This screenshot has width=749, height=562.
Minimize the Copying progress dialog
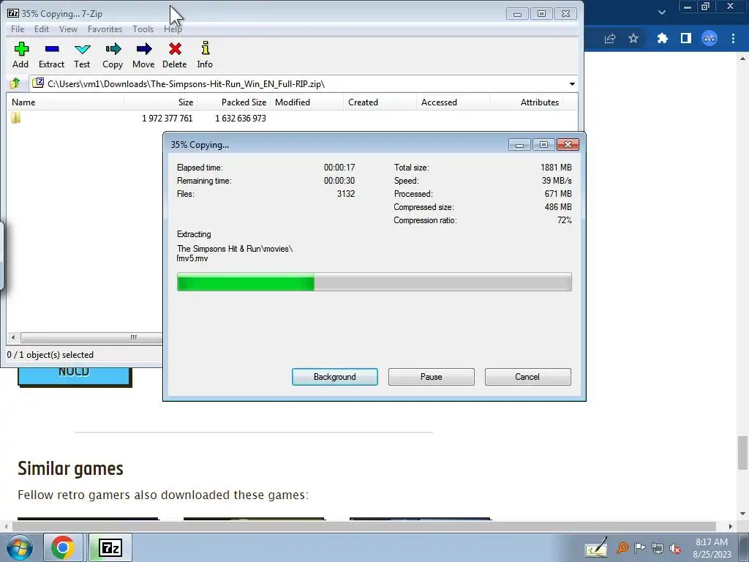(x=520, y=144)
